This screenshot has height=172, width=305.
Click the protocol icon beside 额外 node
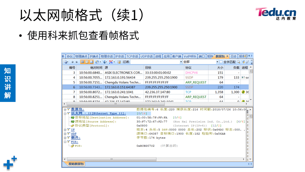pos(69,138)
